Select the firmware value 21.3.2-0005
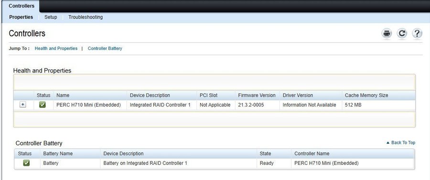Image resolution: width=430 pixels, height=180 pixels. pyautogui.click(x=251, y=105)
